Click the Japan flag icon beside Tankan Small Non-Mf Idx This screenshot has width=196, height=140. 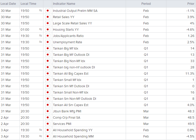click(x=48, y=92)
